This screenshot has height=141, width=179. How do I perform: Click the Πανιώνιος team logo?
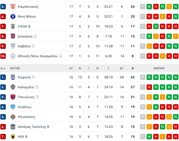(x=13, y=97)
